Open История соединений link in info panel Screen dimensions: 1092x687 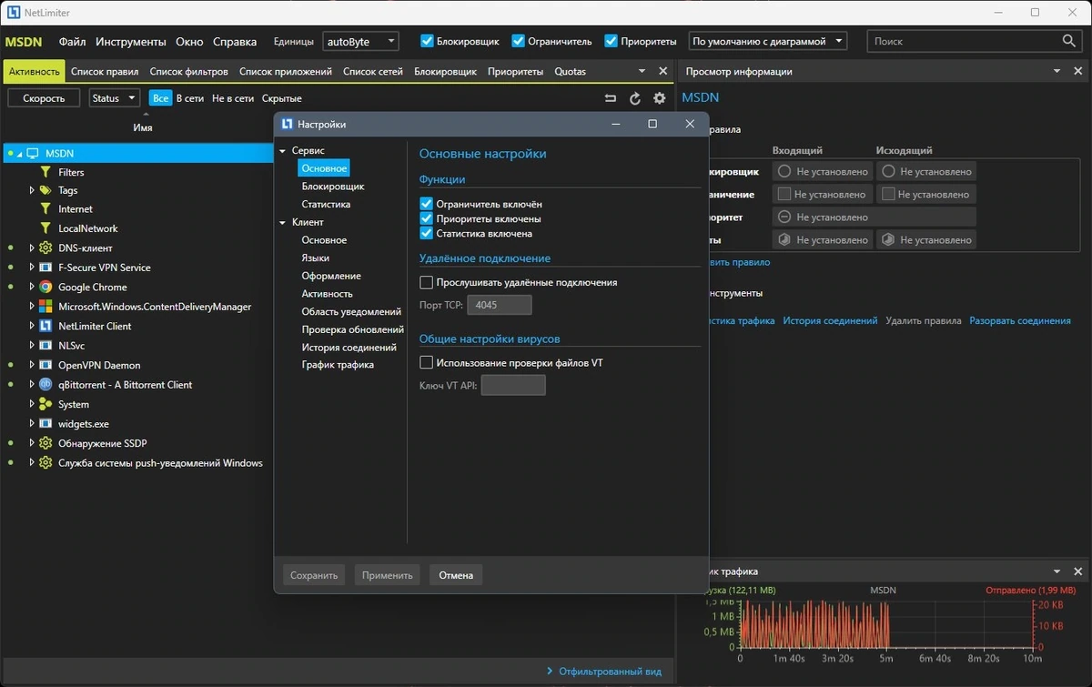pos(830,320)
